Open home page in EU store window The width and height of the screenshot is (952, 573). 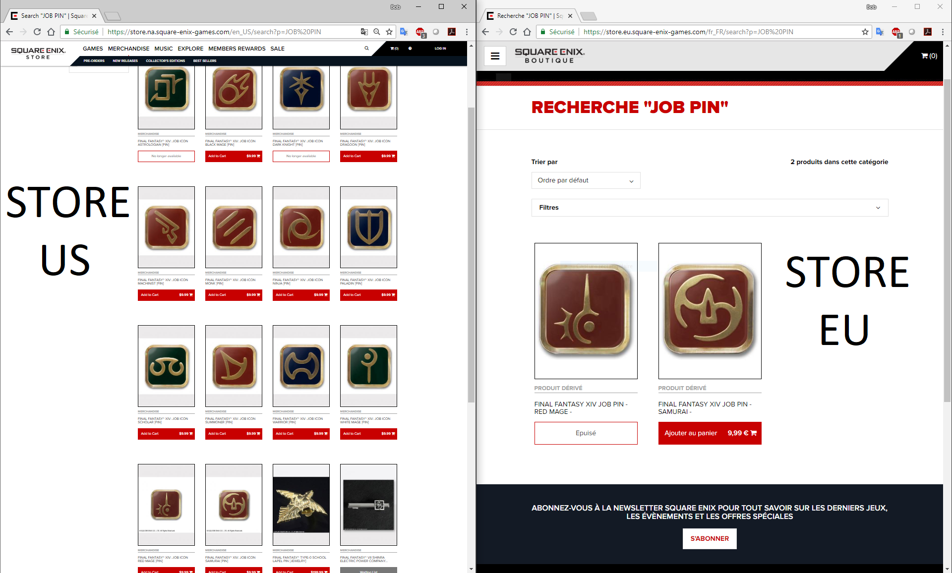coord(527,32)
